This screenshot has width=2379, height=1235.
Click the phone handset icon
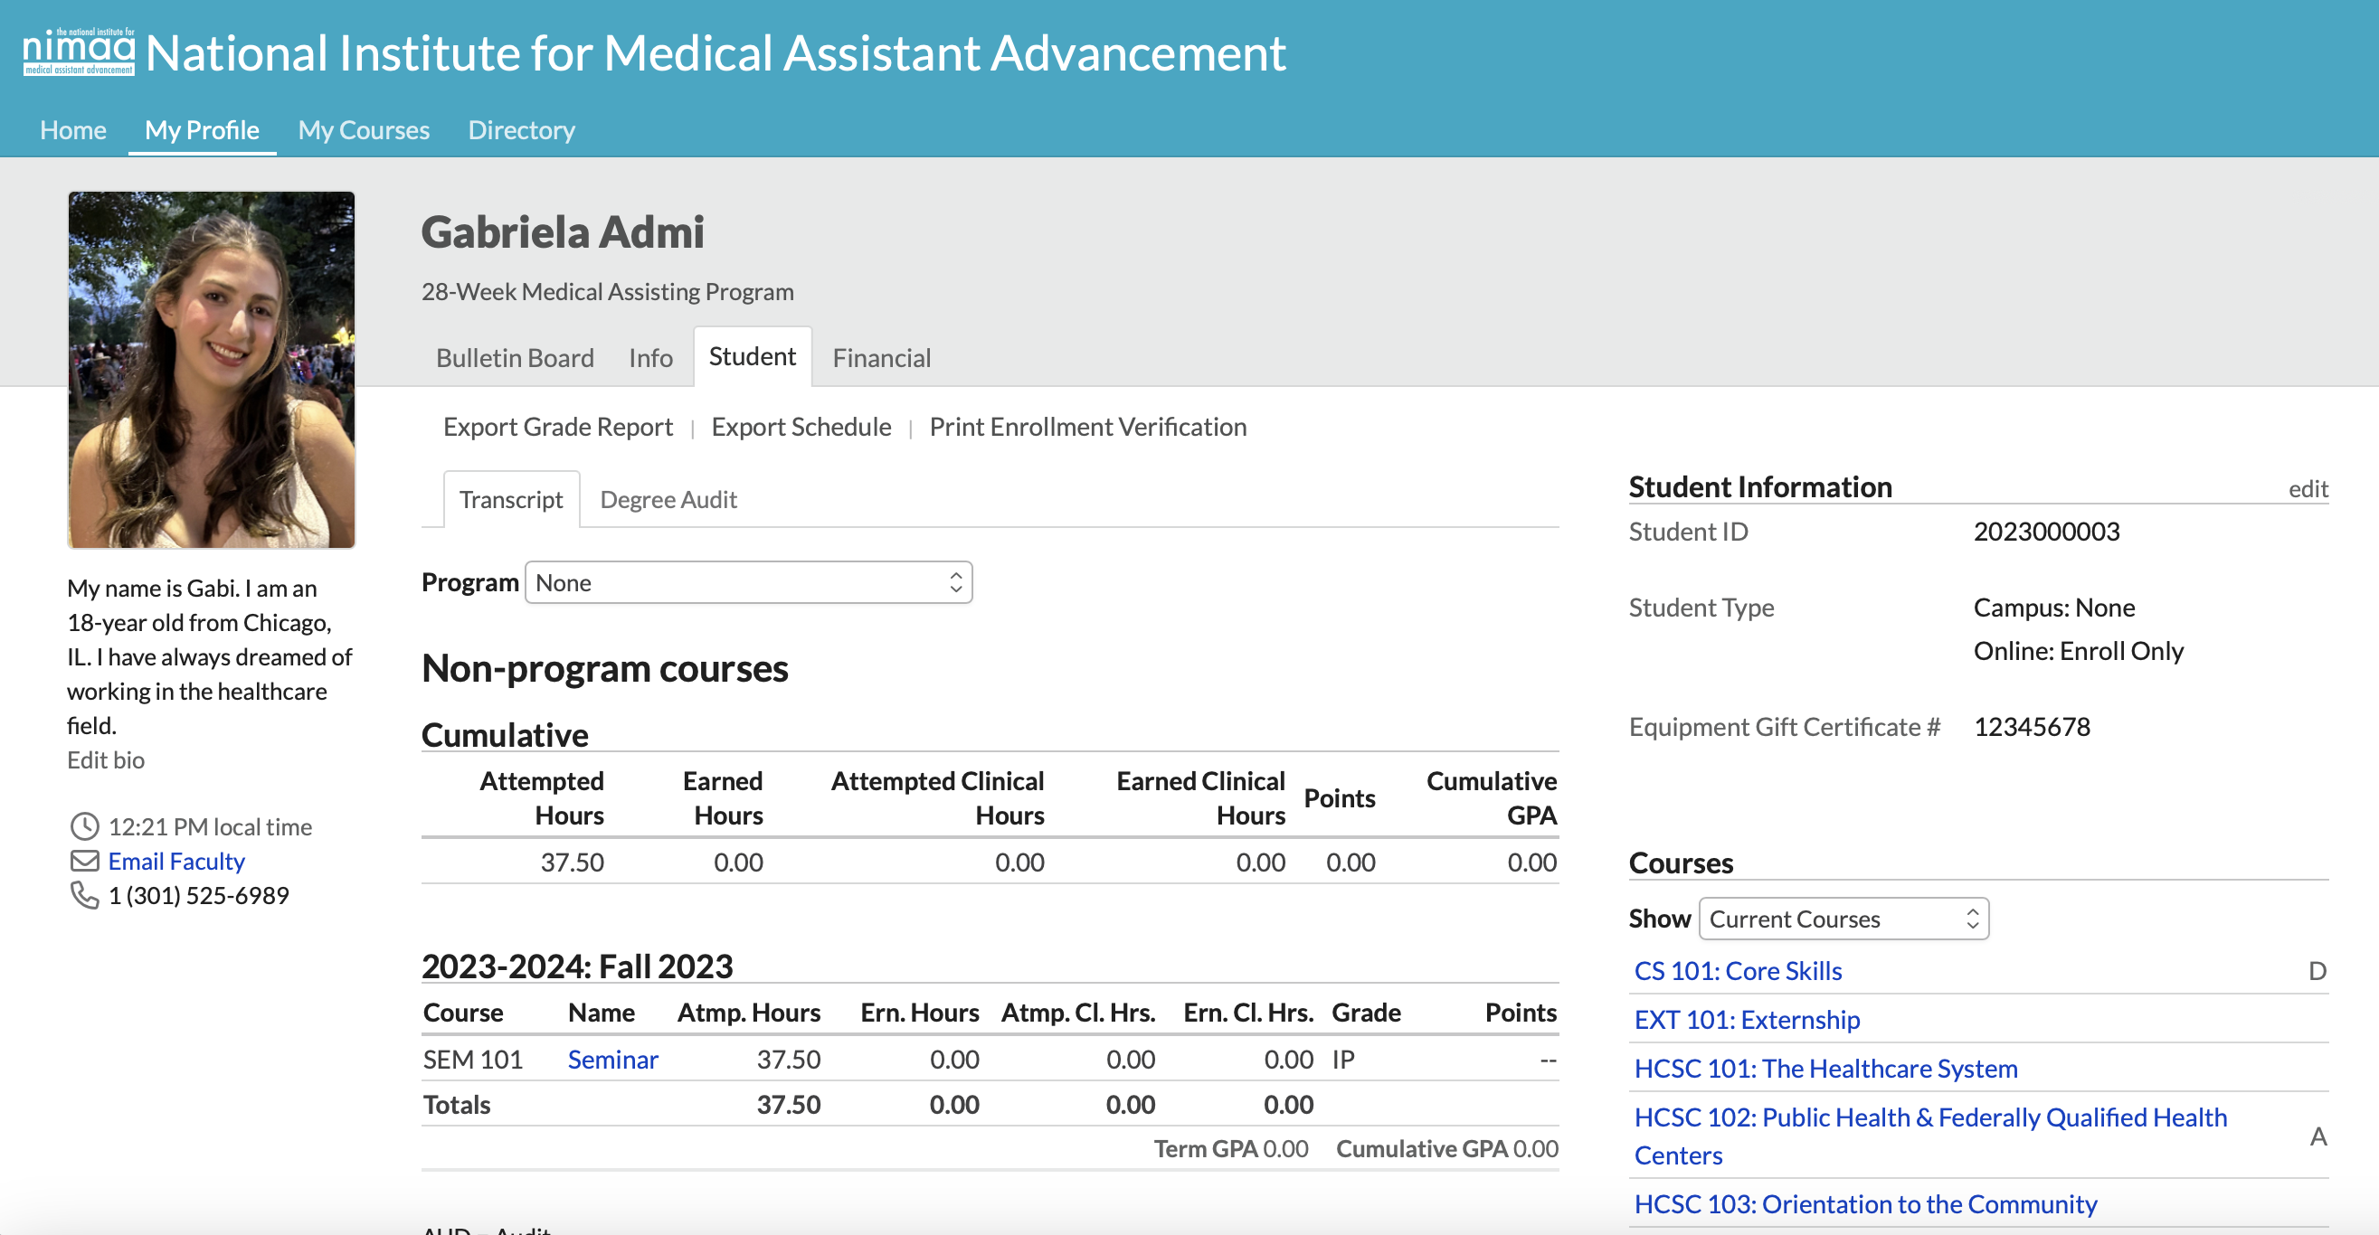[x=84, y=894]
